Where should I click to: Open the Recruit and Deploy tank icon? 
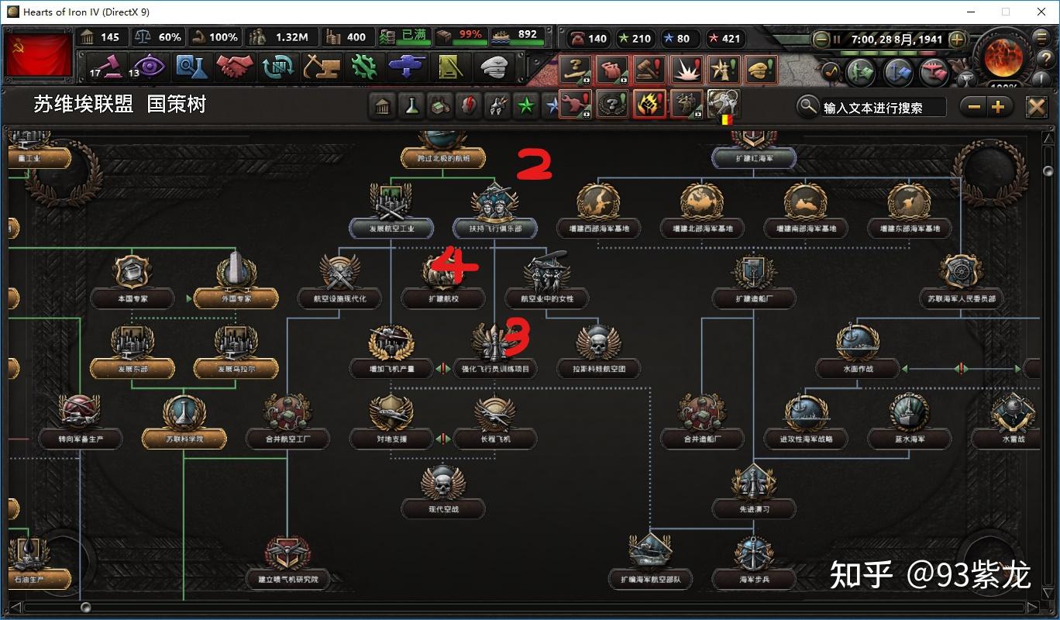(x=407, y=67)
